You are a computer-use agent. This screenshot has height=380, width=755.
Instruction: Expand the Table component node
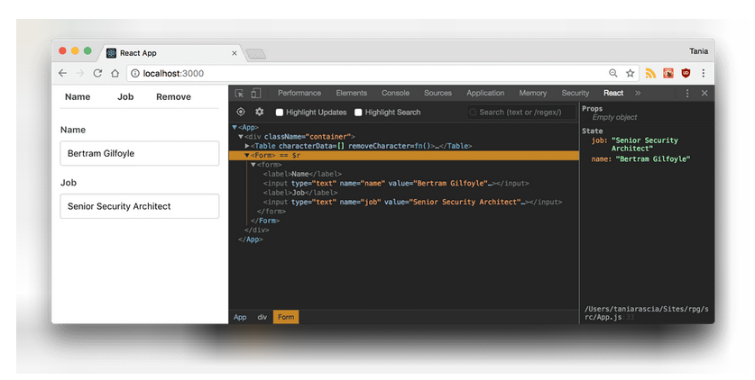click(247, 146)
